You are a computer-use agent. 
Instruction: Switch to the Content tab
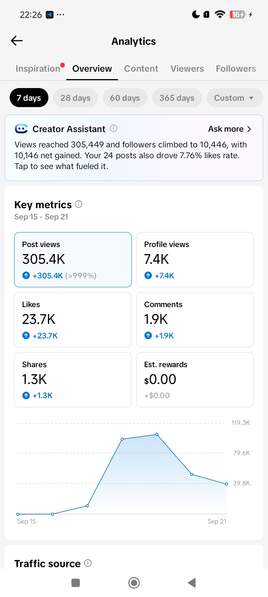click(x=141, y=69)
